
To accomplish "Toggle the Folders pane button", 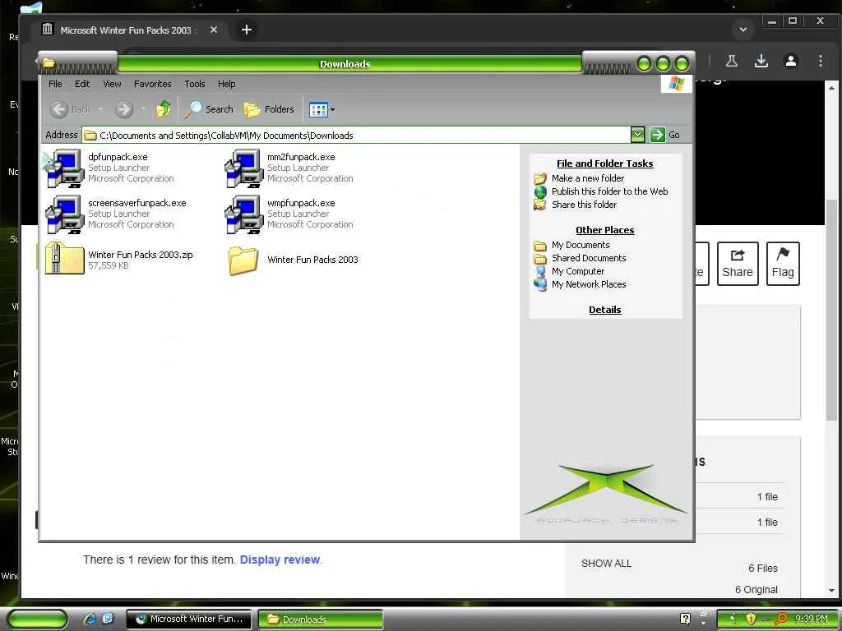I will (x=269, y=109).
